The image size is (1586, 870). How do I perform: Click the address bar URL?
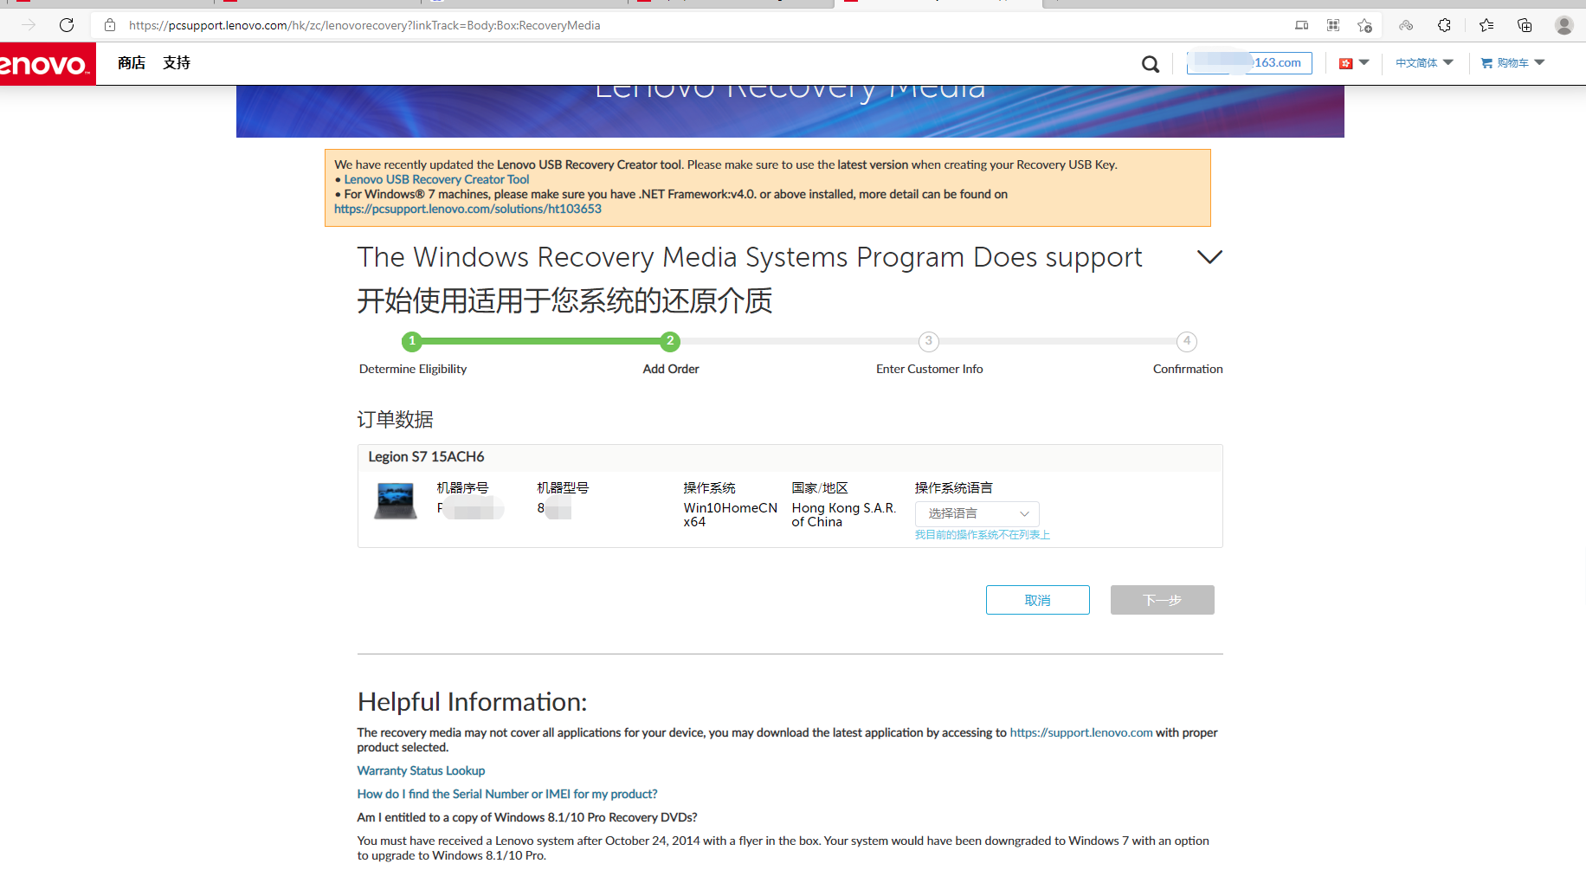364,25
